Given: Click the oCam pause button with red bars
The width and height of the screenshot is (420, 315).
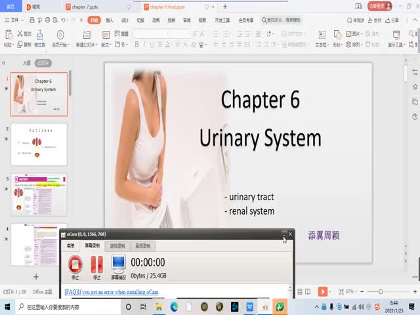Looking at the screenshot, I should click(96, 265).
